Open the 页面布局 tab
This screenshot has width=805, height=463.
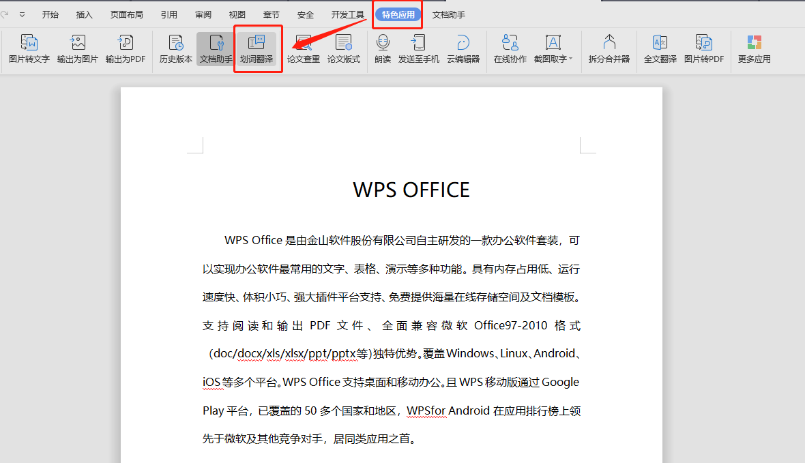point(126,15)
